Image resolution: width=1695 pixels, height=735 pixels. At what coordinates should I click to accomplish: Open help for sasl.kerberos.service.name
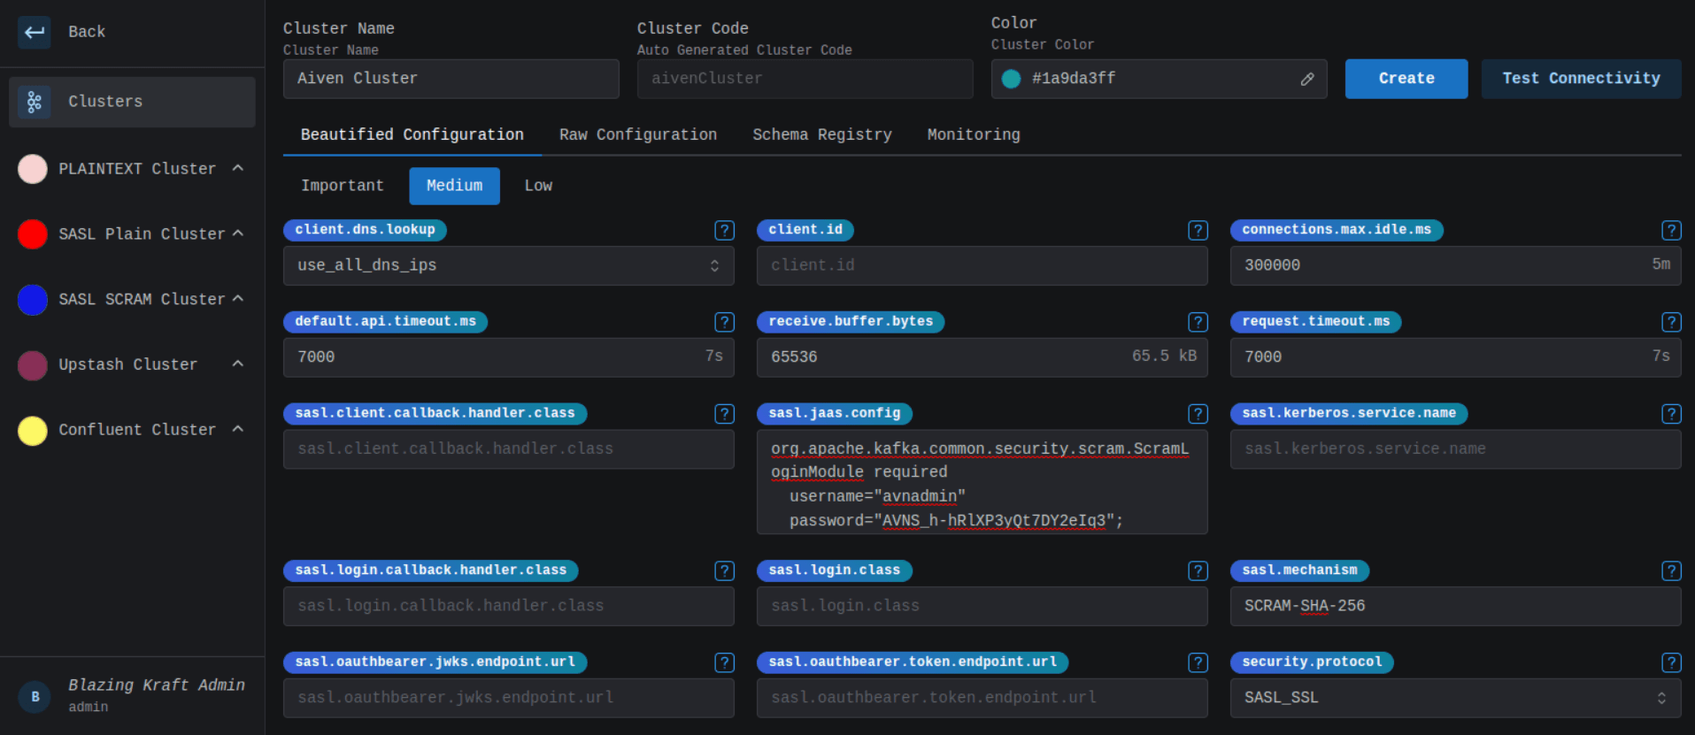pyautogui.click(x=1671, y=414)
